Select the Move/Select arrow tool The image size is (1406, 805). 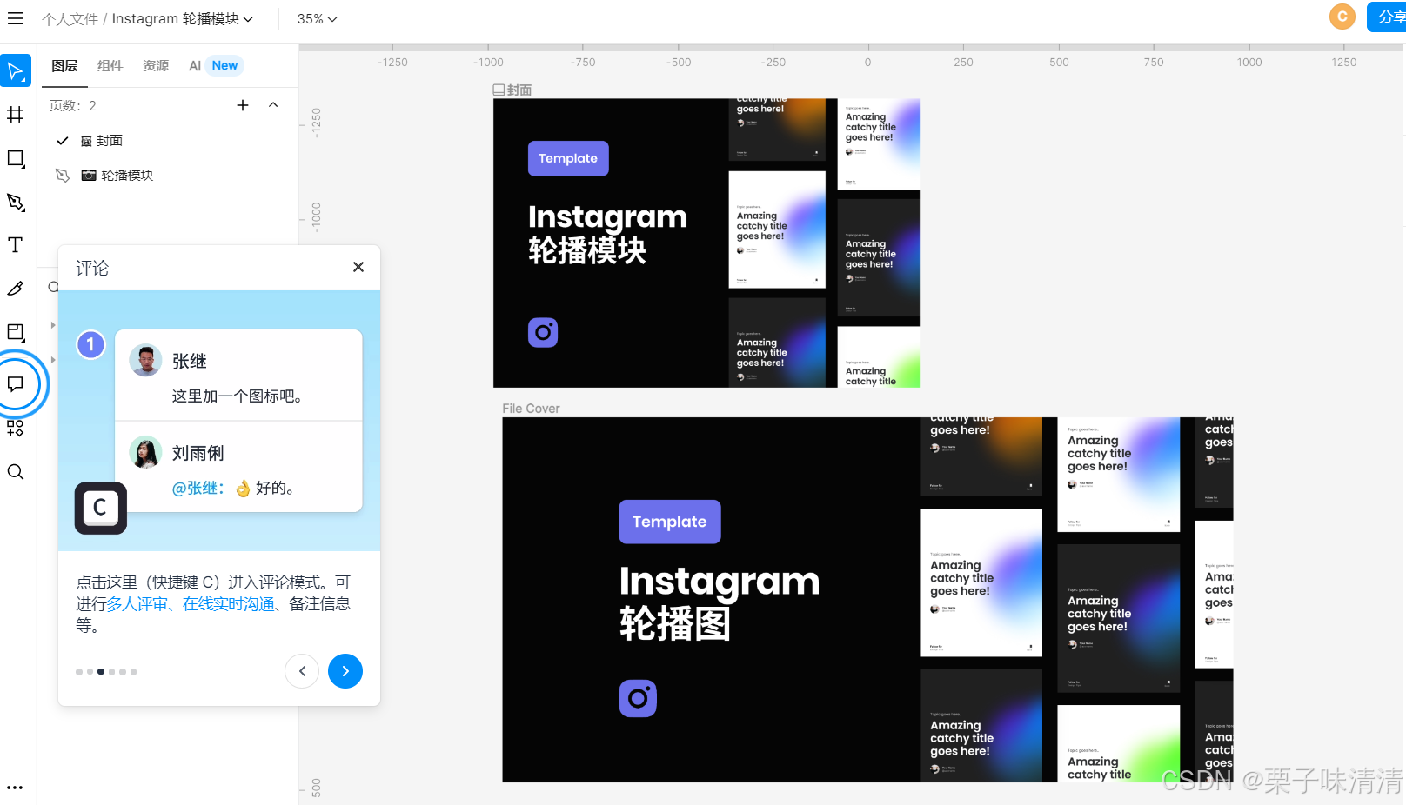pos(16,70)
